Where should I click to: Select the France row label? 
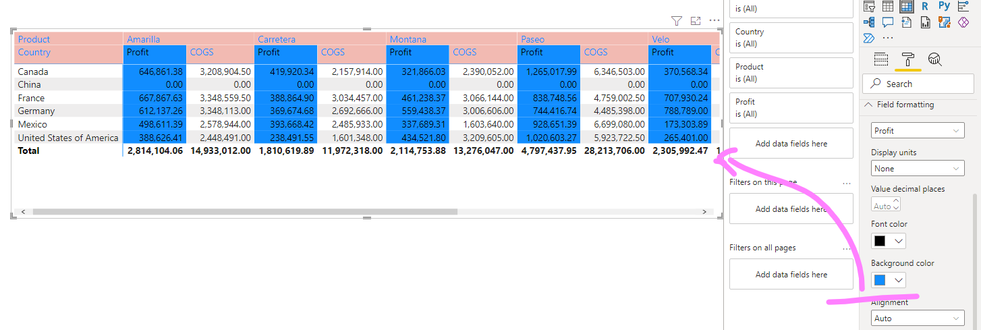pos(30,98)
